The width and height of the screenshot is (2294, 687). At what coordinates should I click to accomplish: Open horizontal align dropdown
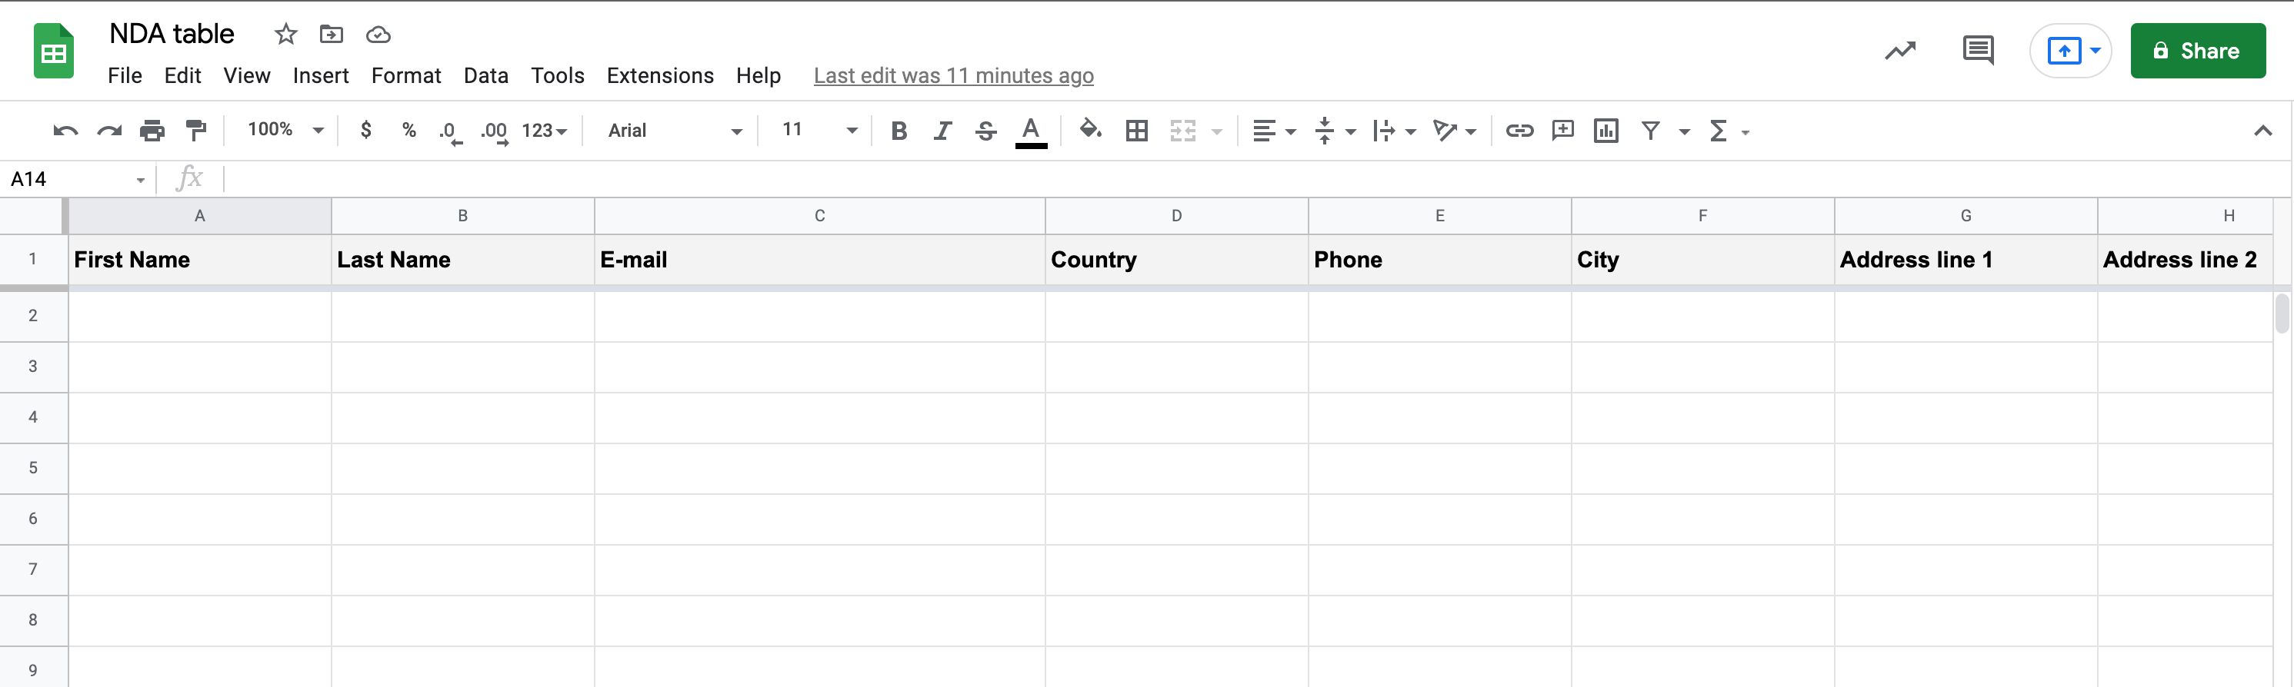pos(1273,131)
